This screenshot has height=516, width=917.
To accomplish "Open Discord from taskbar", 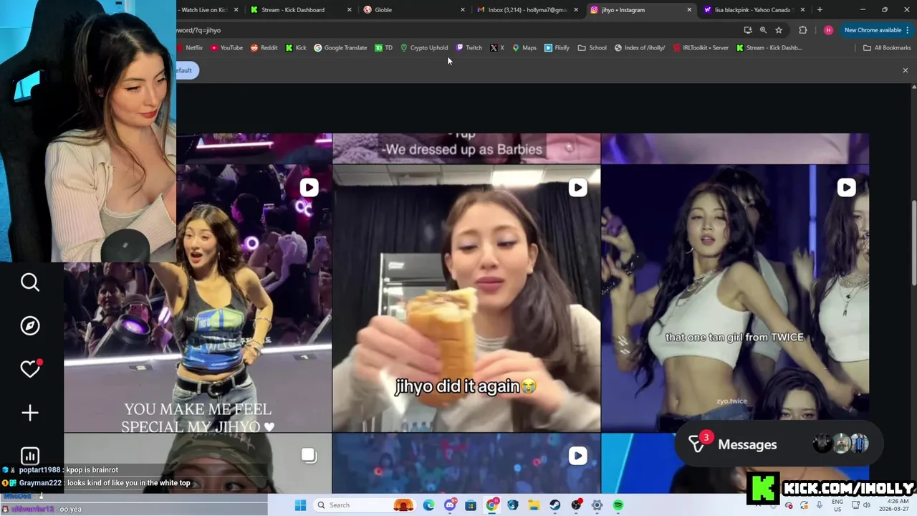I will [x=450, y=505].
